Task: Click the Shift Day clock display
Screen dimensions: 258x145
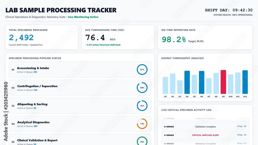Action: (229, 10)
